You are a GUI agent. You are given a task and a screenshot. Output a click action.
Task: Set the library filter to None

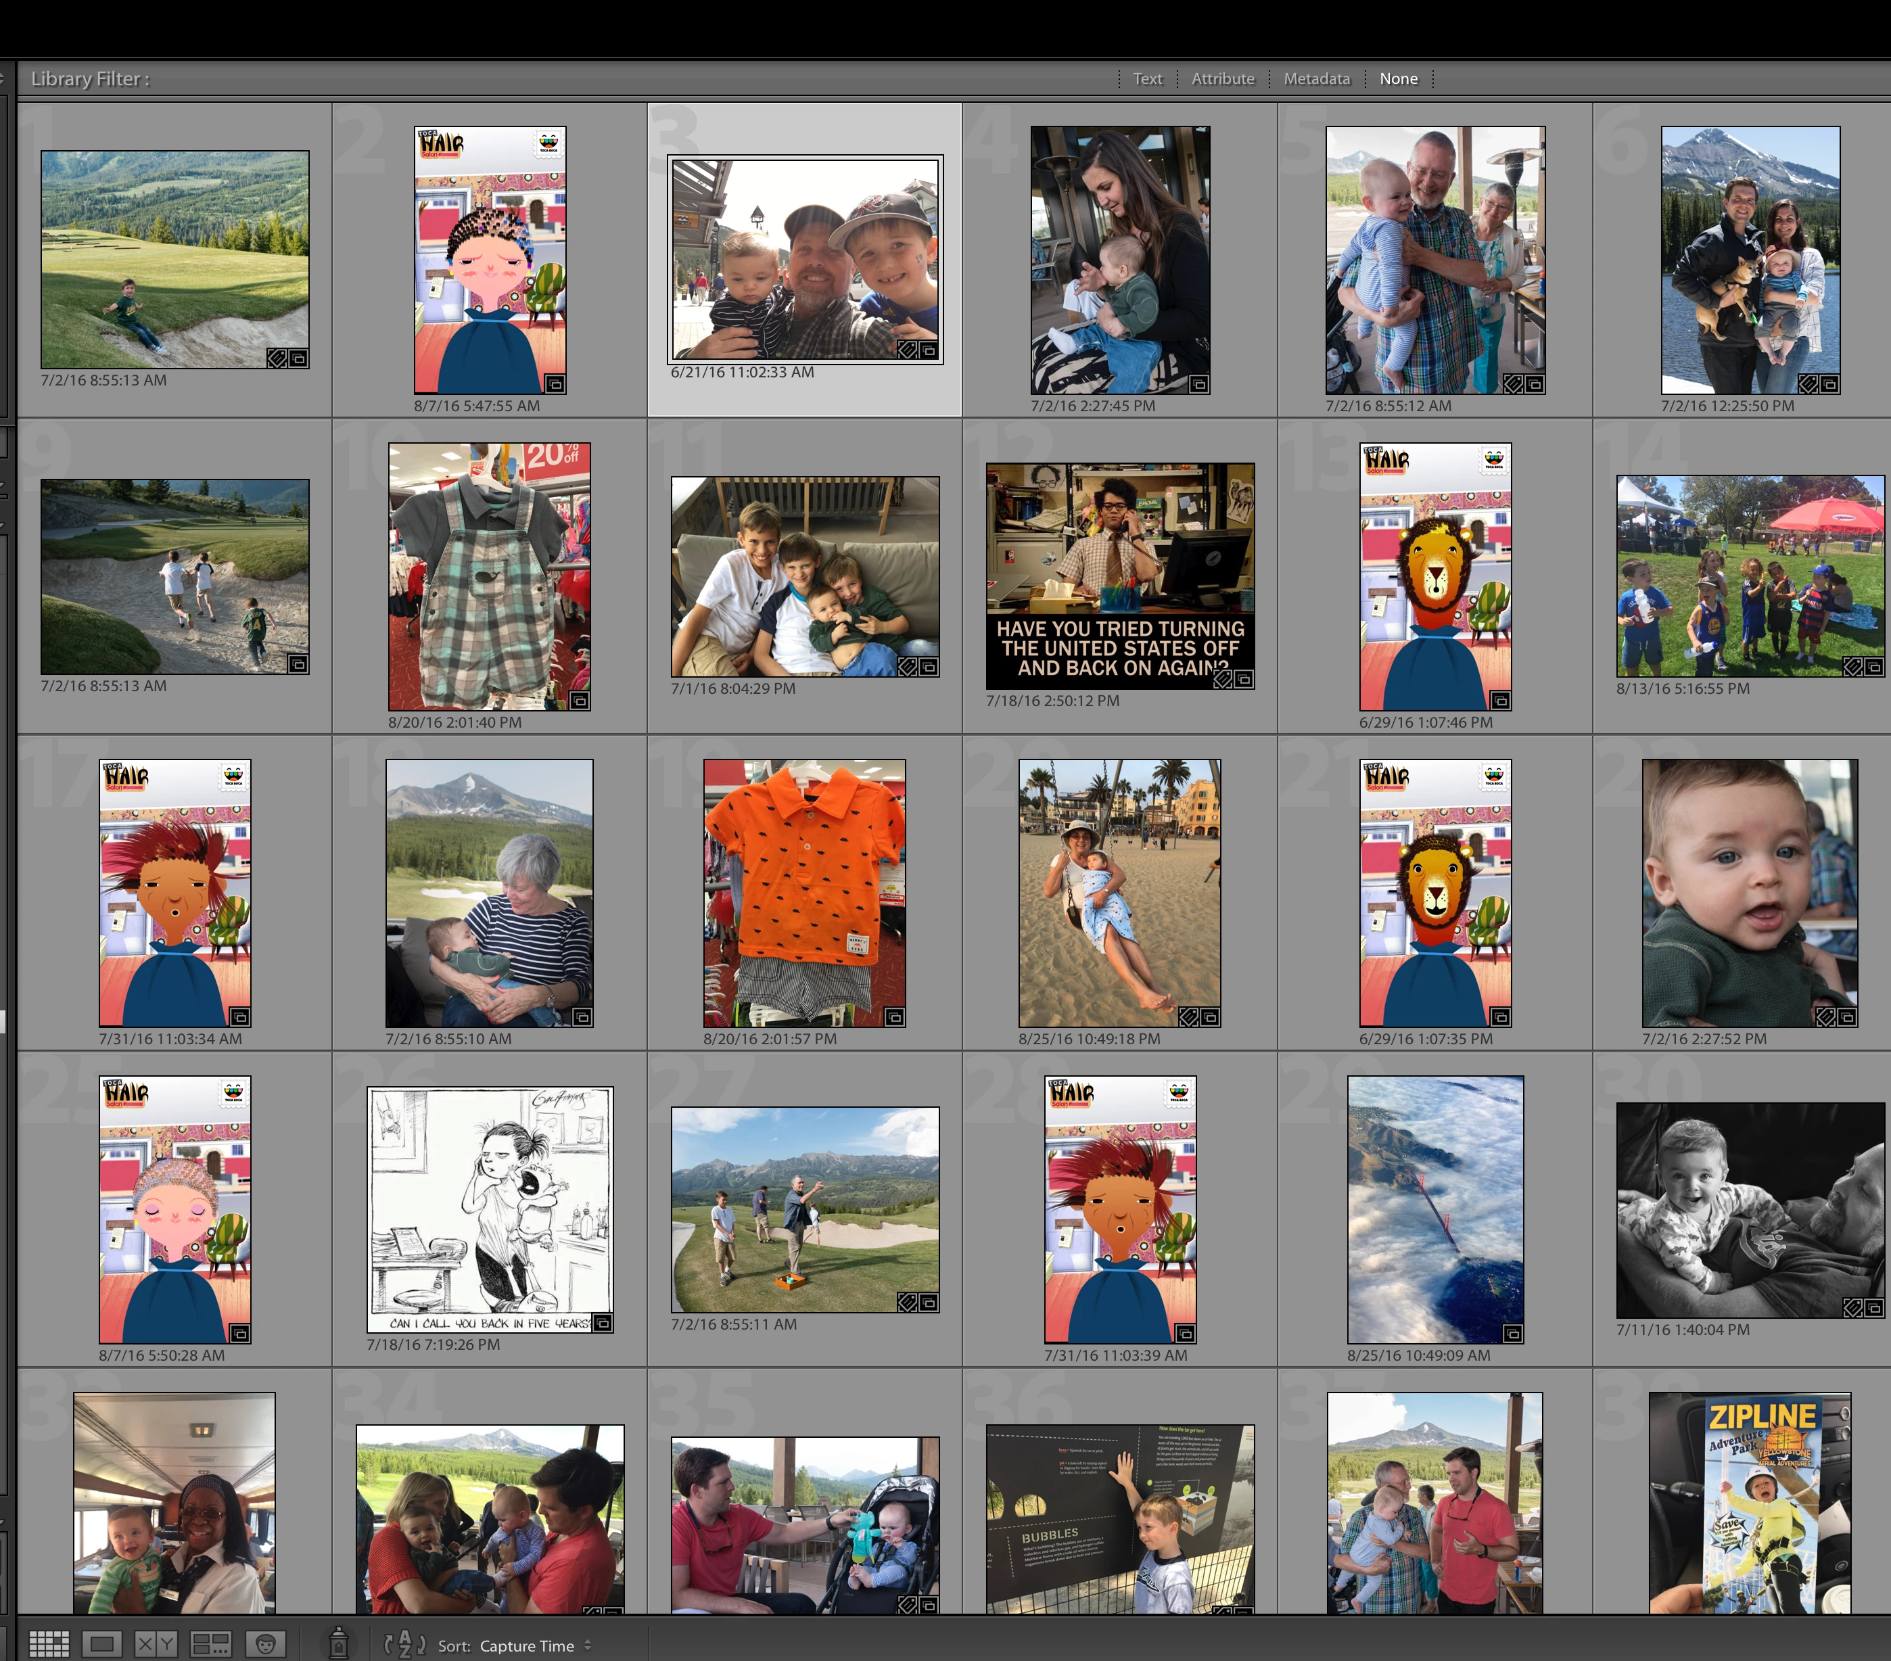coord(1398,78)
